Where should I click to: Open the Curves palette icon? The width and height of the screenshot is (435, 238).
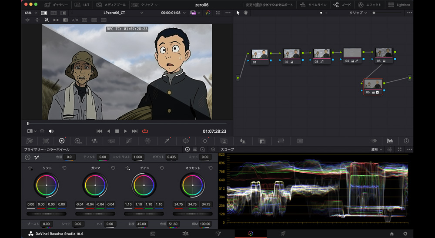(x=128, y=141)
